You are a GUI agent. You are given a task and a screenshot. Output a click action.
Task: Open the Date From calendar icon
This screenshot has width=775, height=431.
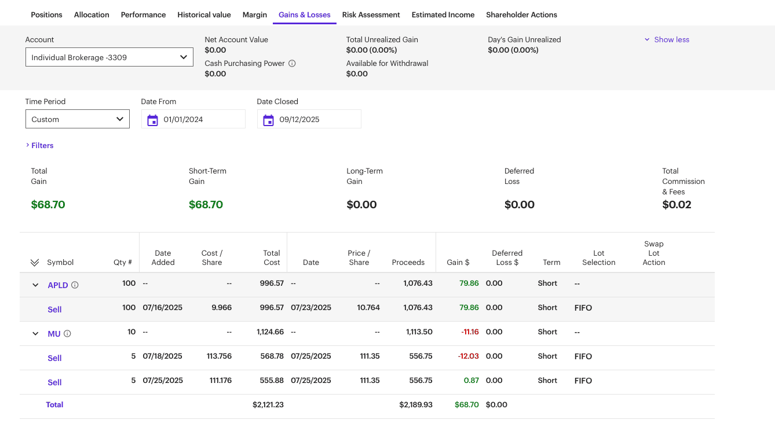[152, 120]
